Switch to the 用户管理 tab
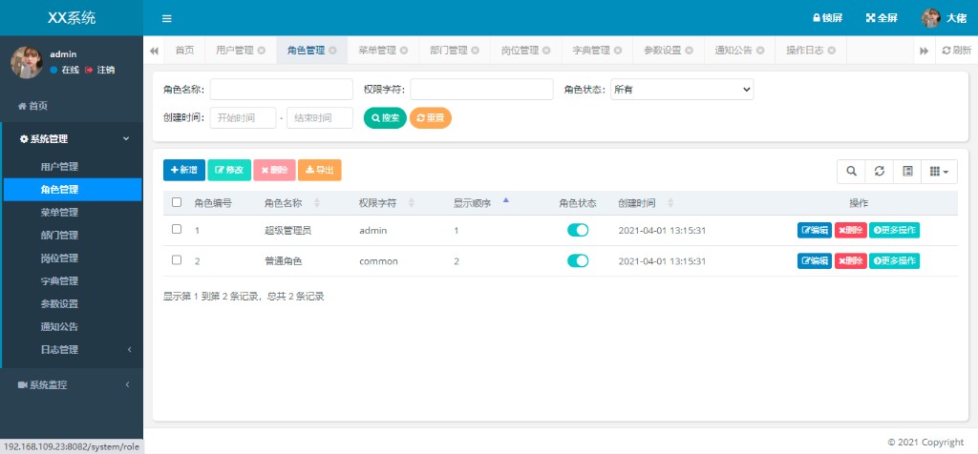The height and width of the screenshot is (454, 978). click(235, 51)
